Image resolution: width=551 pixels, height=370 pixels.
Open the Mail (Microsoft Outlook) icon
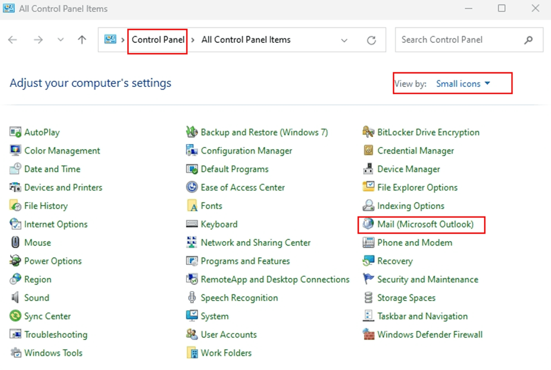pyautogui.click(x=368, y=224)
